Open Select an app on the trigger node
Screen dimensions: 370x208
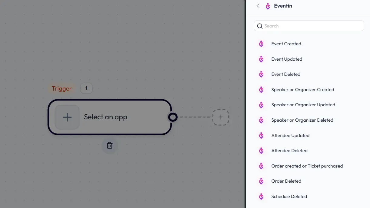pos(105,117)
